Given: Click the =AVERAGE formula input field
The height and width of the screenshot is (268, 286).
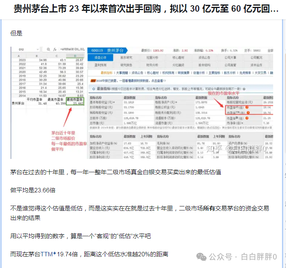Looking at the screenshot, I should pyautogui.click(x=73, y=49).
